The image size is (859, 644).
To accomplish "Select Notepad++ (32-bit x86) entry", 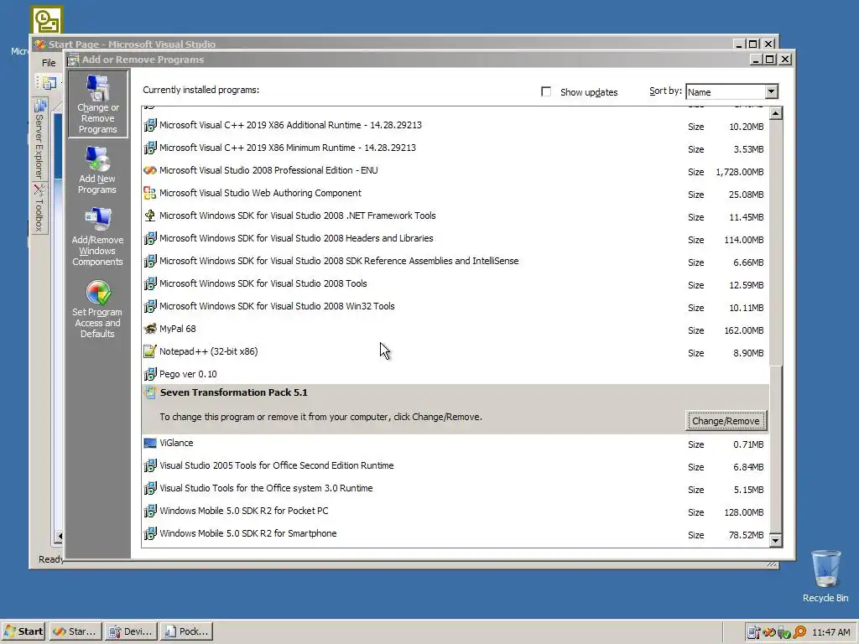I will click(x=455, y=351).
